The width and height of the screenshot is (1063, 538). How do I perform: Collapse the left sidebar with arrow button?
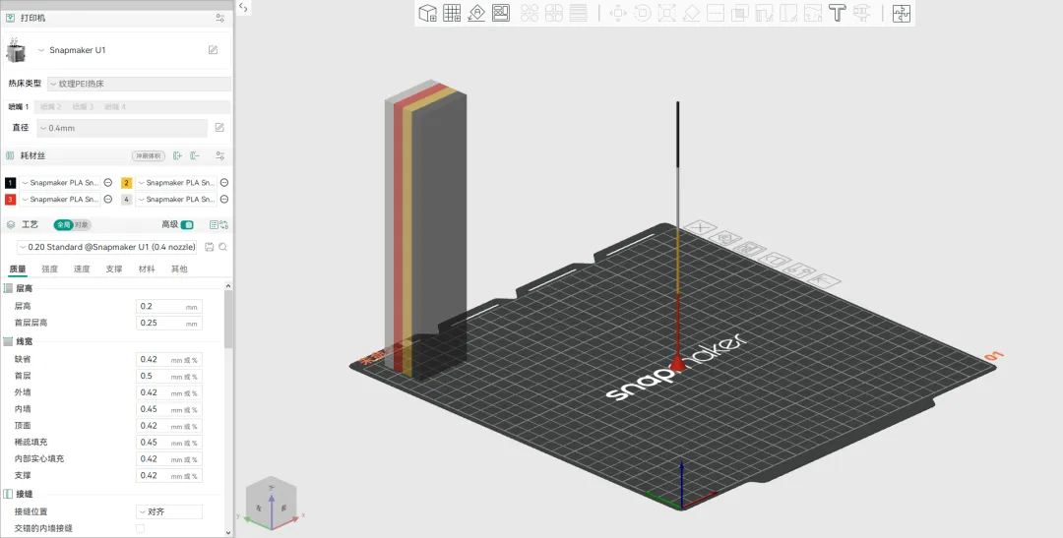(x=243, y=8)
